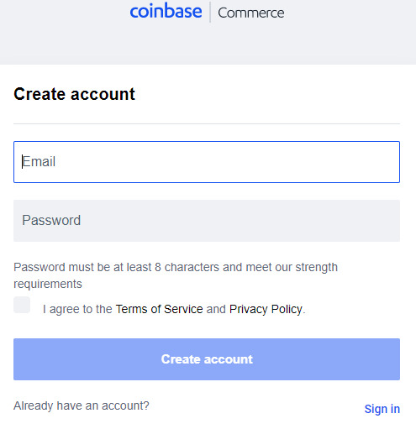Submit with the Create account button
Screen dimensions: 416x429
tap(207, 359)
